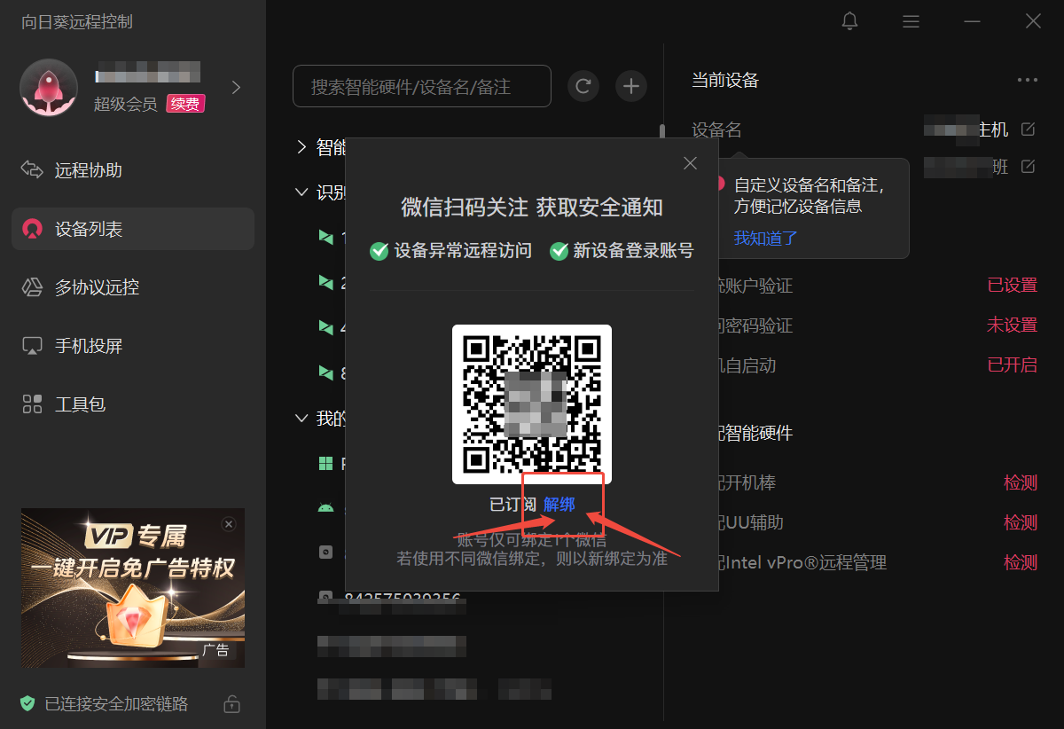Edit the device remark ending in 班
Image resolution: width=1064 pixels, height=729 pixels.
(x=1028, y=166)
